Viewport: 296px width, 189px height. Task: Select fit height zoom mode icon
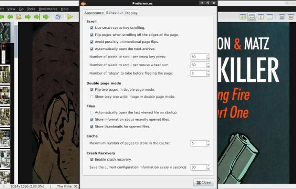pyautogui.click(x=261, y=17)
